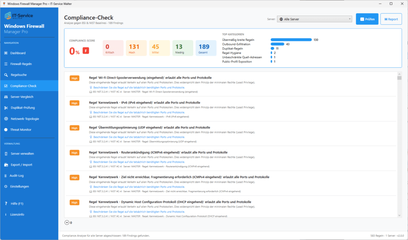Viewport: 408px width, 240px height.
Task: Click the Niedrig 13 card
Action: pos(182,48)
